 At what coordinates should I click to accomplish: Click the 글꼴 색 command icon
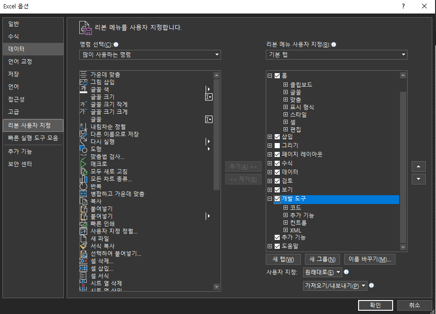pyautogui.click(x=83, y=89)
